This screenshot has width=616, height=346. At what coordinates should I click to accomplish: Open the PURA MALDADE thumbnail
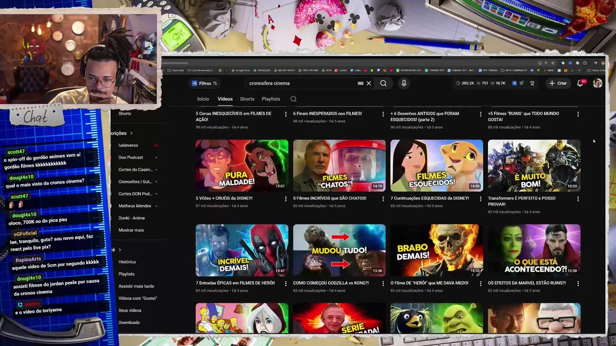point(242,166)
